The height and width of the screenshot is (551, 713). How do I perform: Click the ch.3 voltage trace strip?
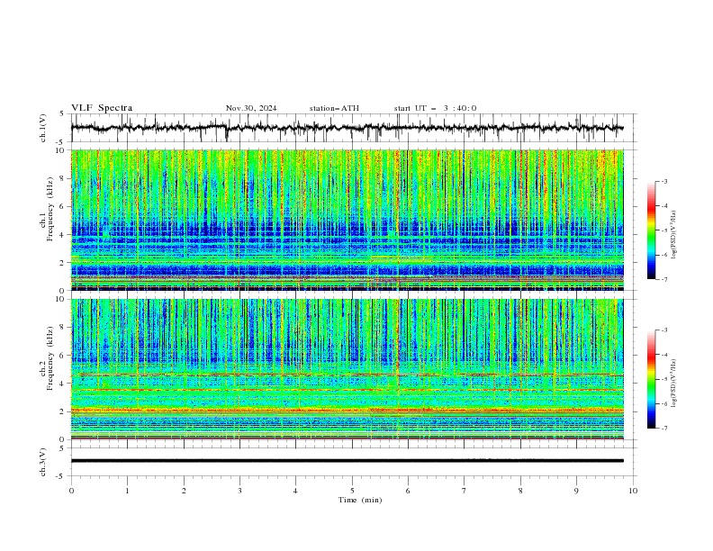tap(354, 462)
